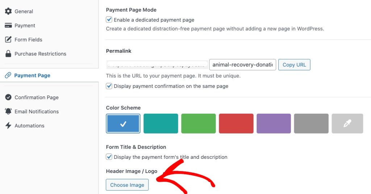The height and width of the screenshot is (194, 371).
Task: Click the animal-recovery-donation permalink slug field
Action: pyautogui.click(x=242, y=65)
